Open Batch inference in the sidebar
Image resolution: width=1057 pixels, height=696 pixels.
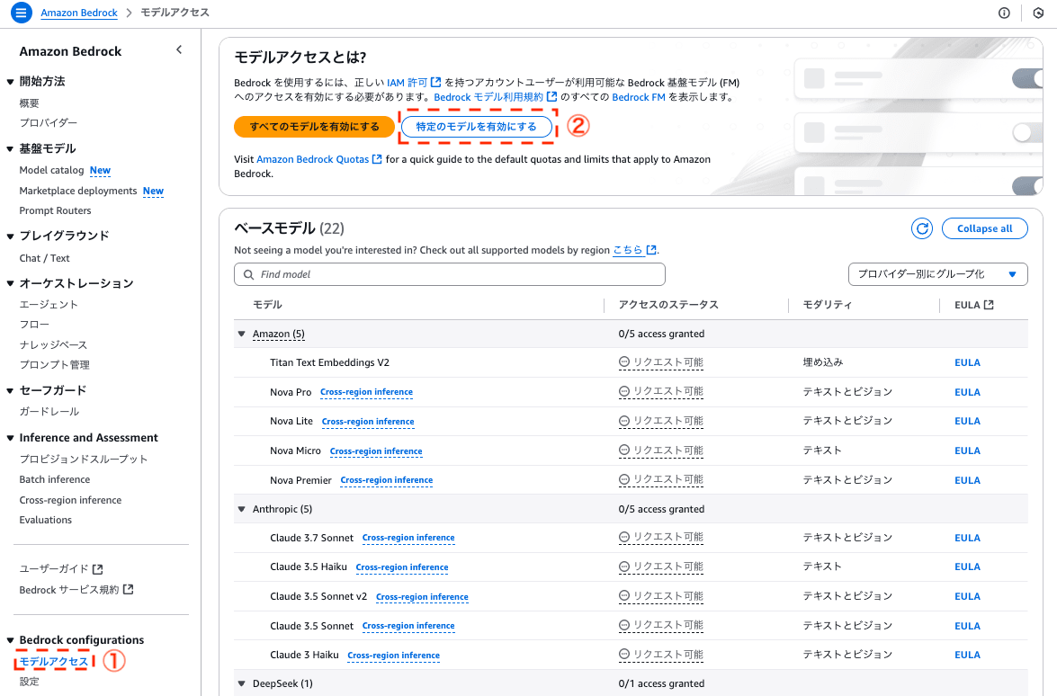55,479
